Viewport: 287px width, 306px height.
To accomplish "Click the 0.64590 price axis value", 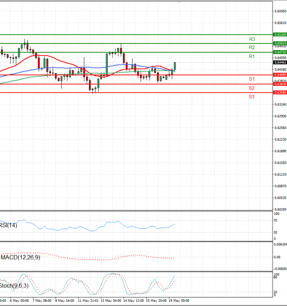I will click(281, 58).
